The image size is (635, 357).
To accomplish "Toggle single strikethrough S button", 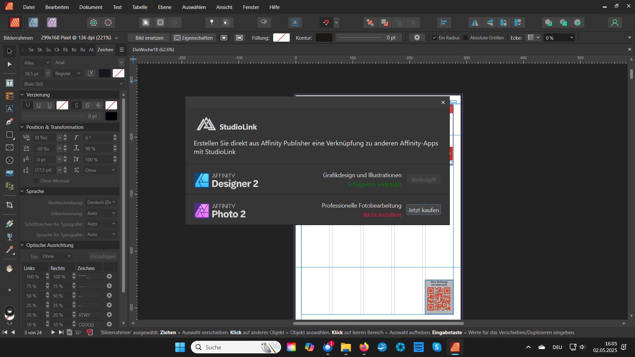I will (x=87, y=105).
